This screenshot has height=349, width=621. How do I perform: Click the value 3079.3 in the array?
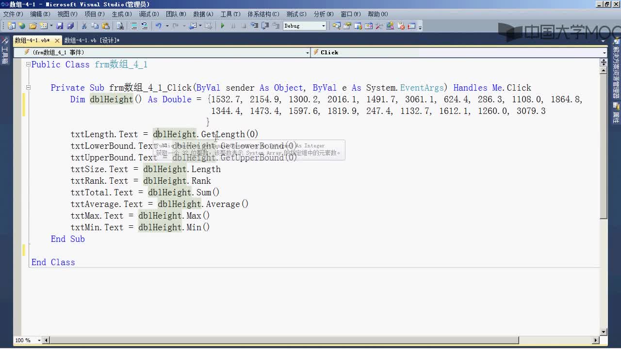point(531,111)
